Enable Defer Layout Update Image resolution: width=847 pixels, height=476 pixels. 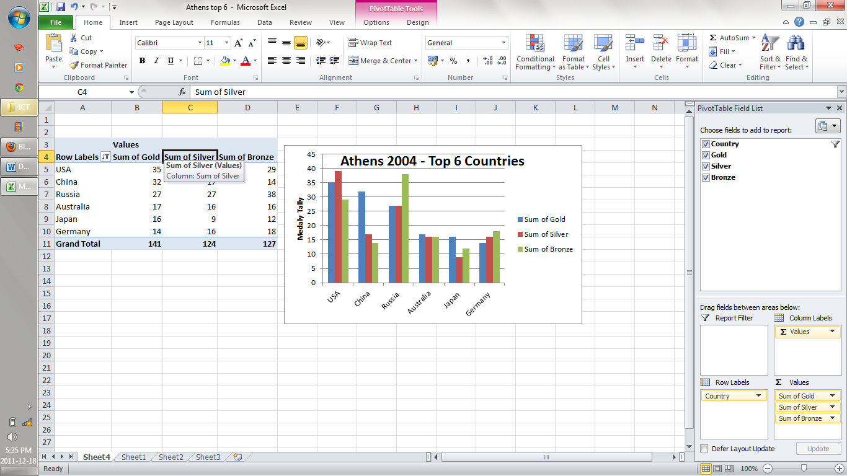coord(704,448)
